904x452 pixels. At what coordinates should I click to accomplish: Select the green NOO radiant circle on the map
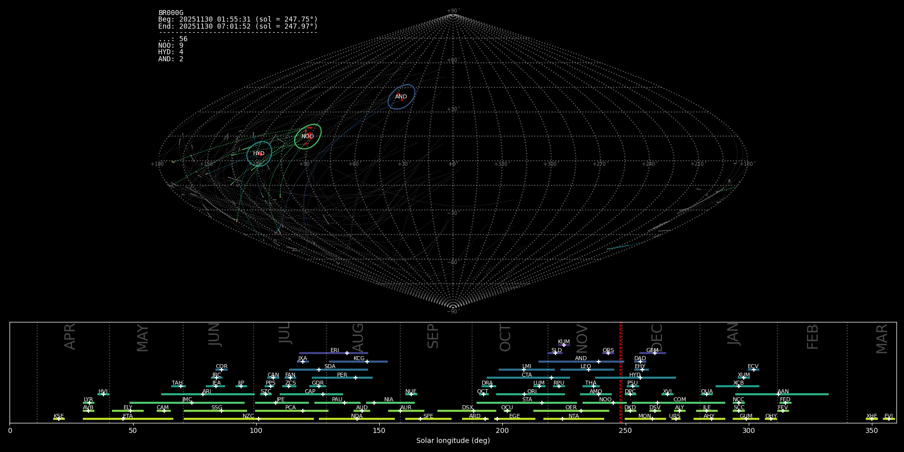[x=307, y=136]
